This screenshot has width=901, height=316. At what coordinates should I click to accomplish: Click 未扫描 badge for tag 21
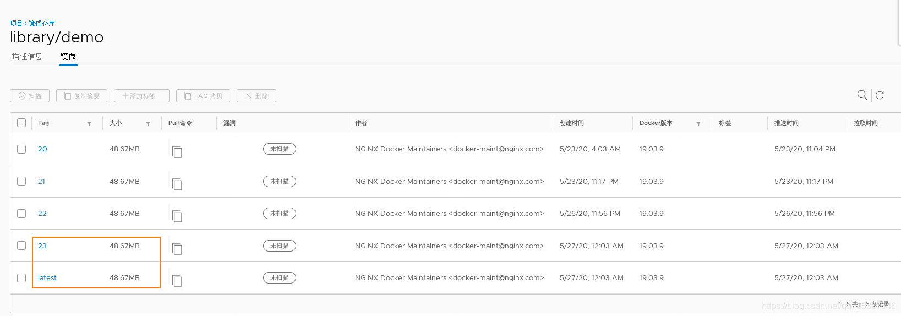pos(280,181)
